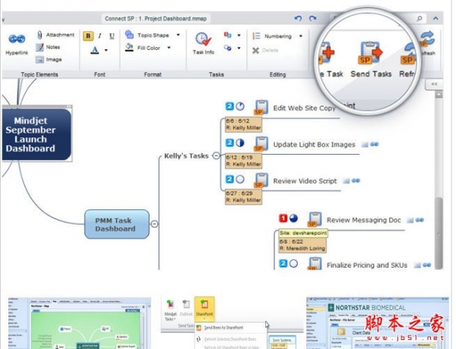Toggle Underline formatting

click(x=112, y=36)
